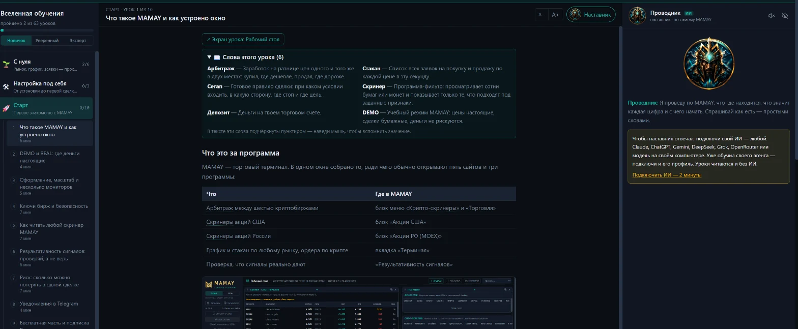Expand the «Настройка под себя» section
Screen dimensions: 798x329
[x=46, y=86]
